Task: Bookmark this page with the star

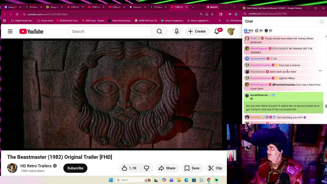Action: 212,14
